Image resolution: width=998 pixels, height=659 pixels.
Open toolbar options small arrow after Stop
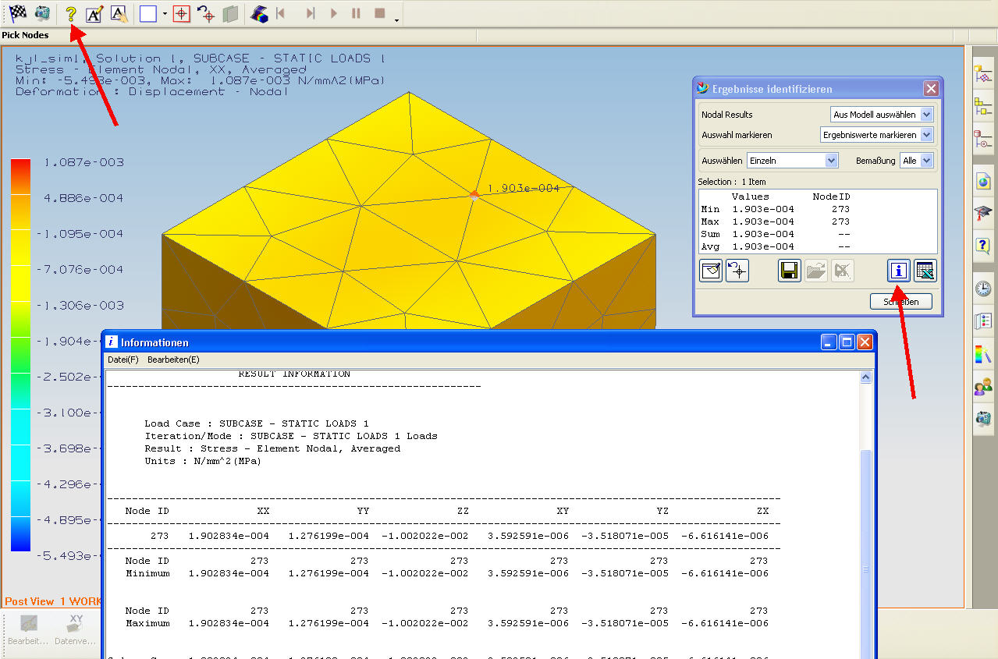(x=396, y=19)
